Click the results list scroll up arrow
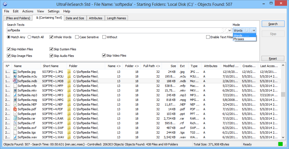Image resolution: width=289 pixels, height=149 pixels. pyautogui.click(x=283, y=66)
